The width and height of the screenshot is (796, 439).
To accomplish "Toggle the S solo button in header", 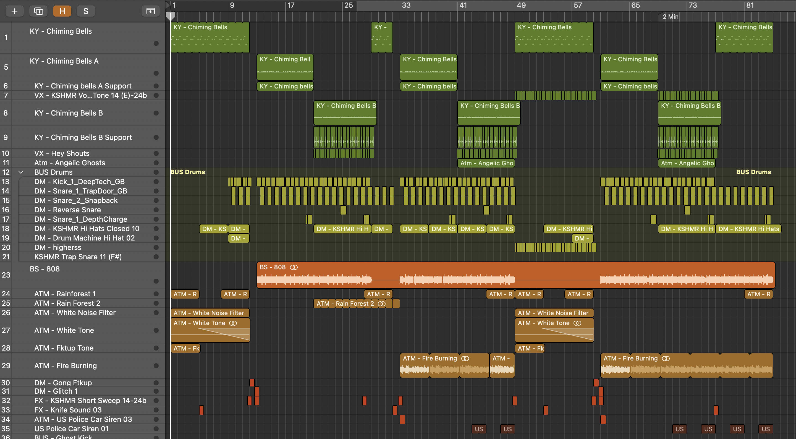I will click(86, 11).
